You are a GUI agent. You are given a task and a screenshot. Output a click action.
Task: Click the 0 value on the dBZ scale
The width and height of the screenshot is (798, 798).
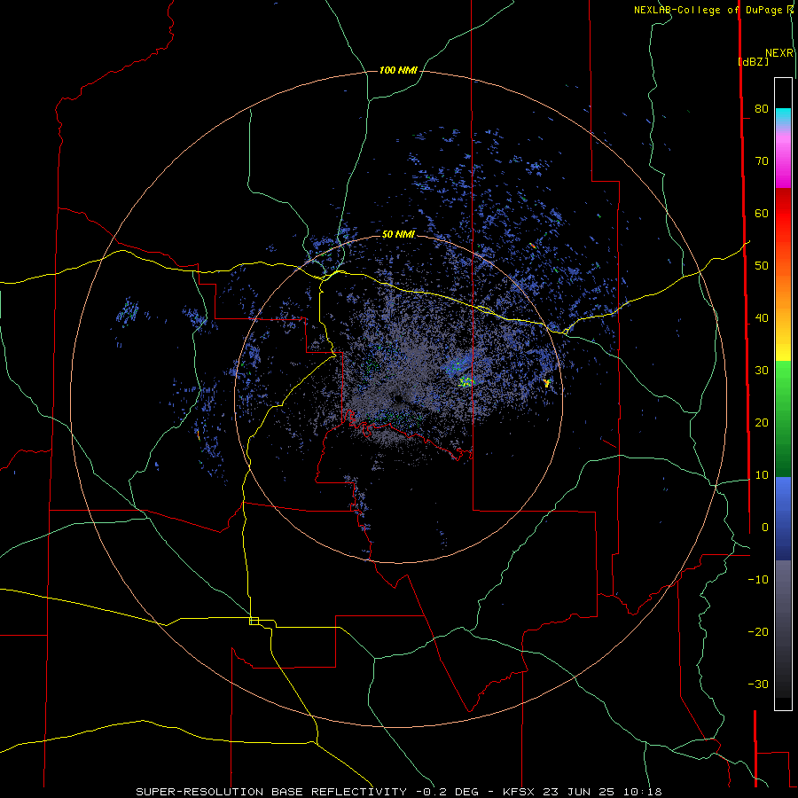click(765, 528)
